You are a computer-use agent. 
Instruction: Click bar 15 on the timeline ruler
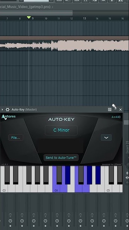110,19
